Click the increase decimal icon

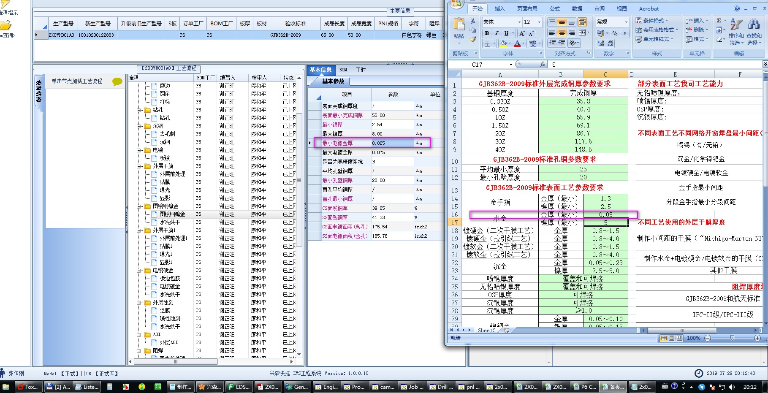click(601, 43)
